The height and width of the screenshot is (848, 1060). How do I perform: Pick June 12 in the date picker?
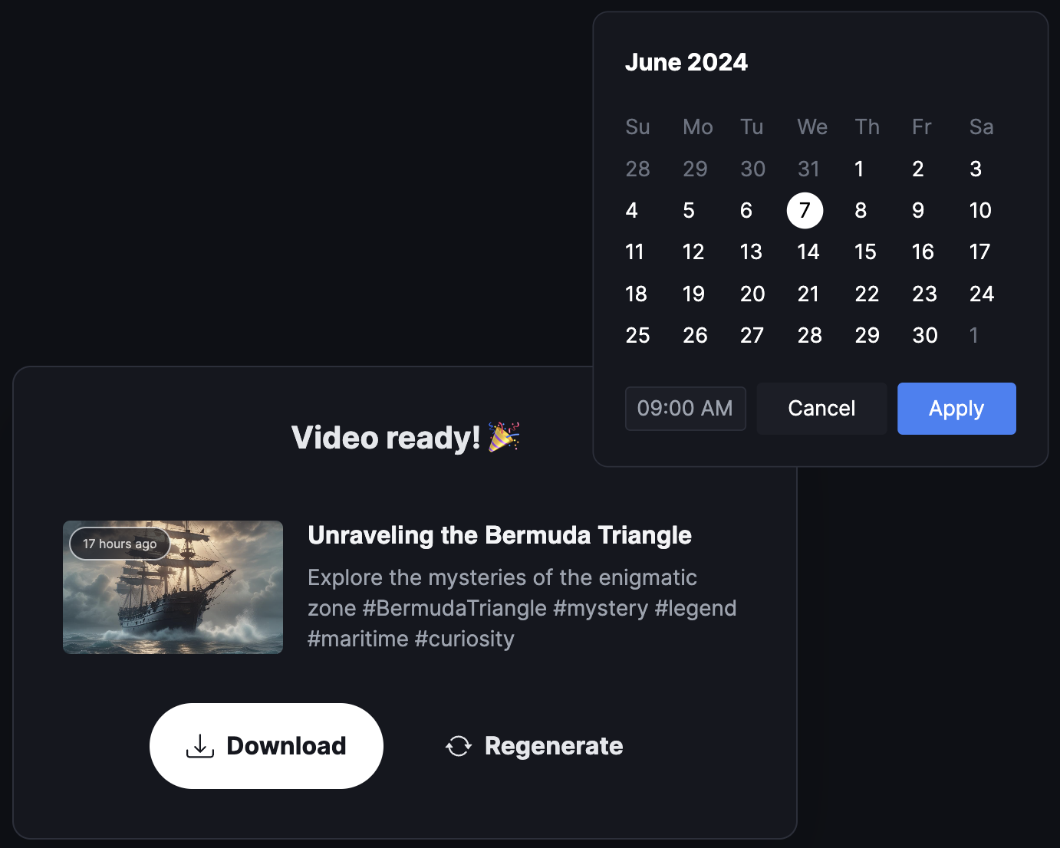click(693, 252)
